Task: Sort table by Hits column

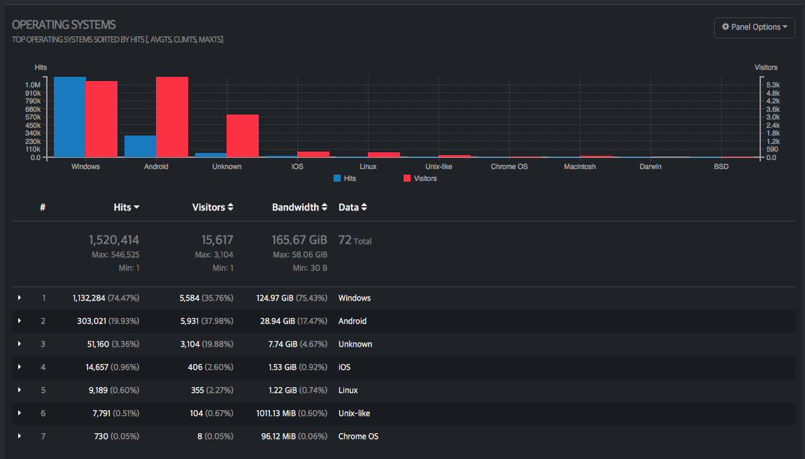Action: click(x=127, y=207)
